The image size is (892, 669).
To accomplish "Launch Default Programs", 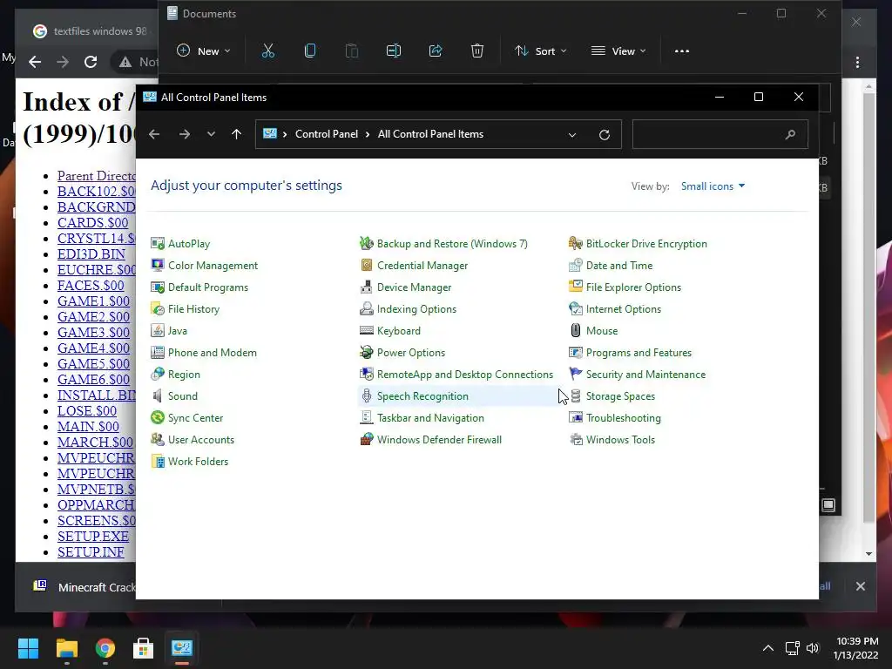I will tap(199, 287).
